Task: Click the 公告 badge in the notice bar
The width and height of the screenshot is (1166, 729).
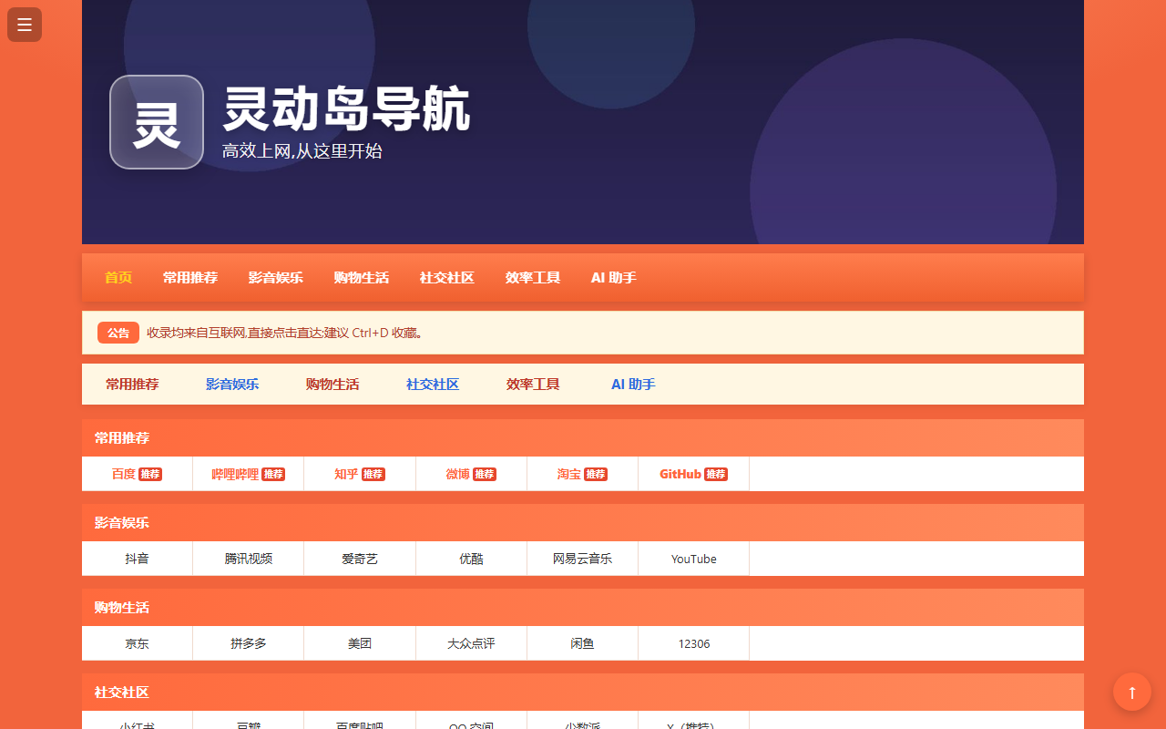Action: [118, 333]
